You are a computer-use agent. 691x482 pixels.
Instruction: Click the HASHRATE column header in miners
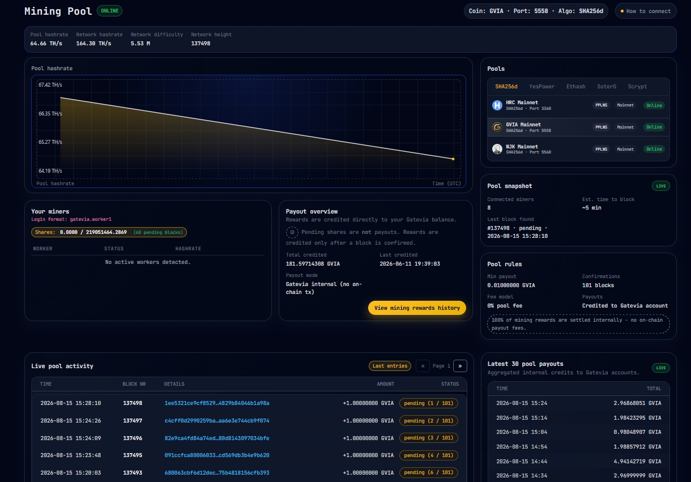coord(188,249)
